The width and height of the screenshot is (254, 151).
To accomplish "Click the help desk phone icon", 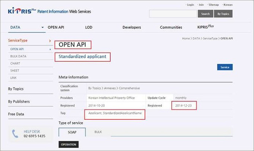I will tap(15, 133).
